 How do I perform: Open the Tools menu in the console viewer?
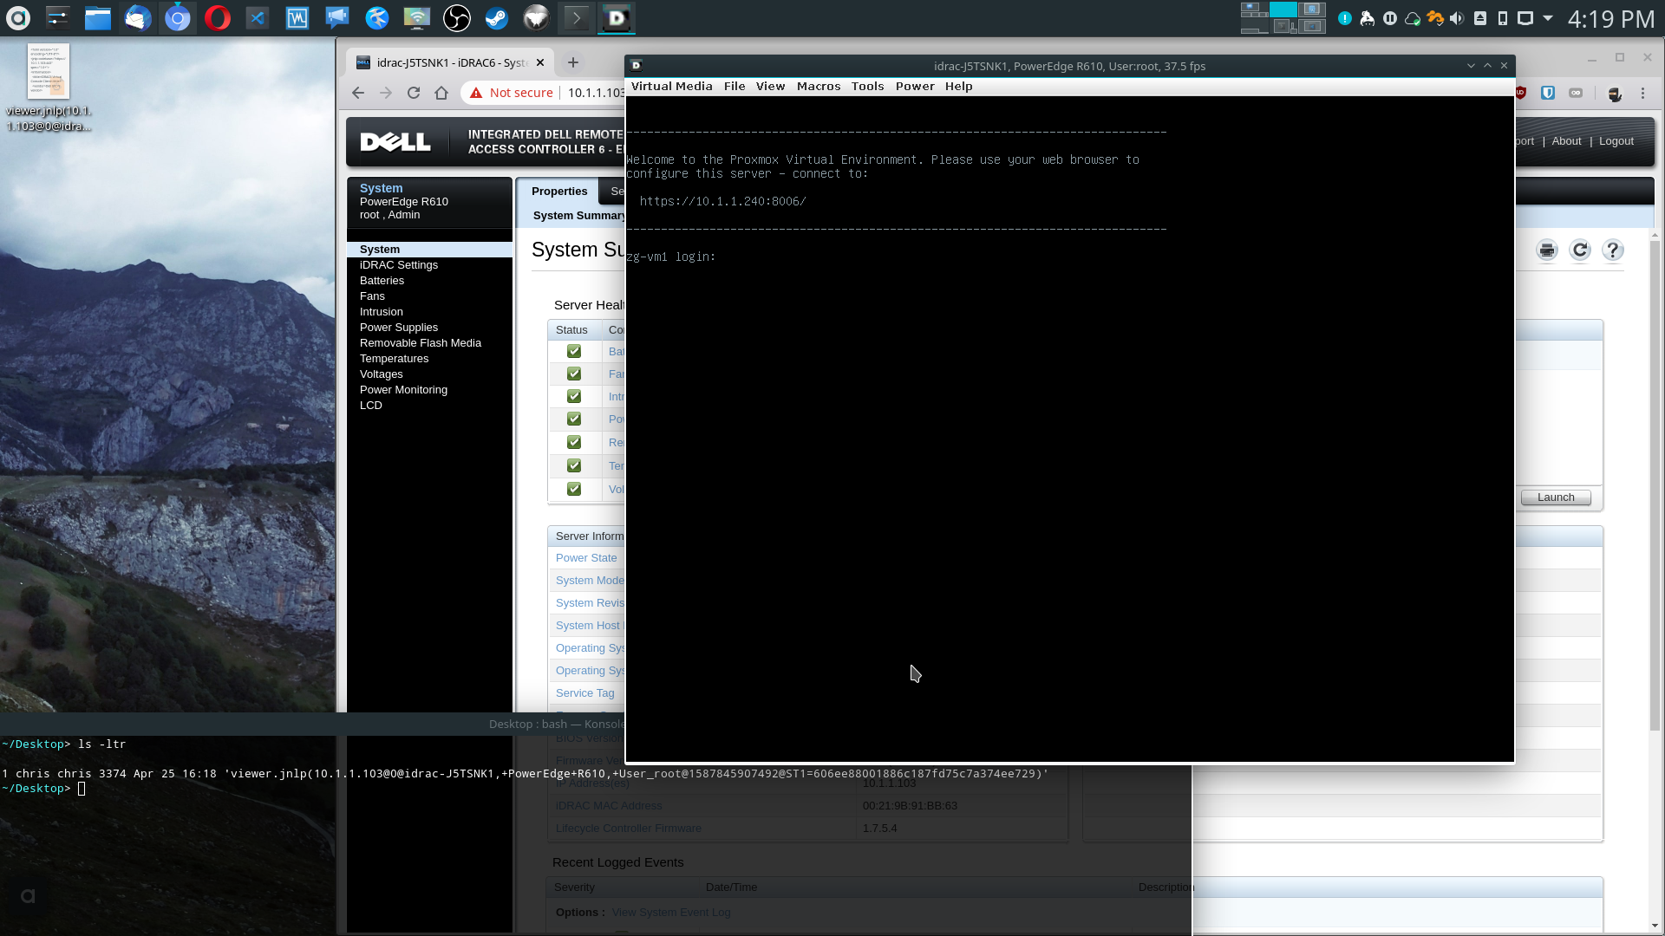867,86
